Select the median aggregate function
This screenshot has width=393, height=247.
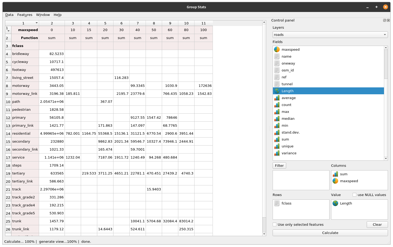(288, 118)
